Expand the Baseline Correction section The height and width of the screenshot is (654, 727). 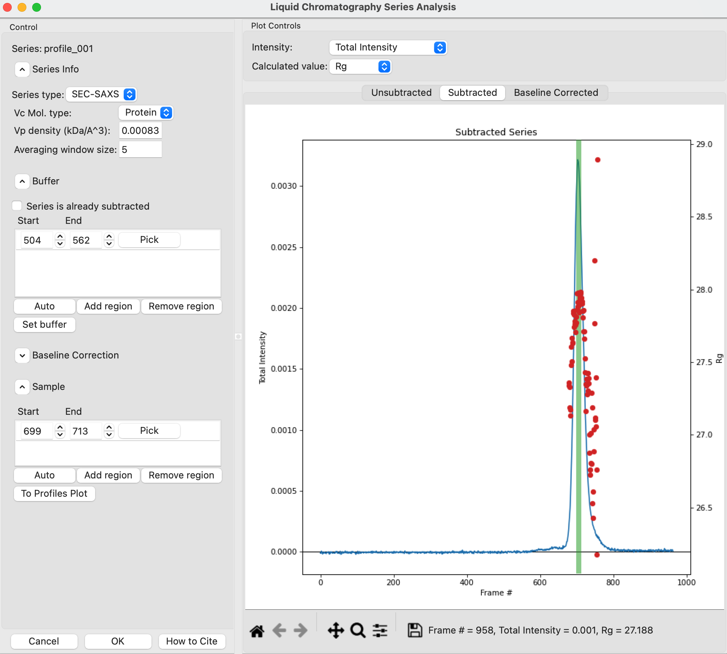click(x=22, y=356)
